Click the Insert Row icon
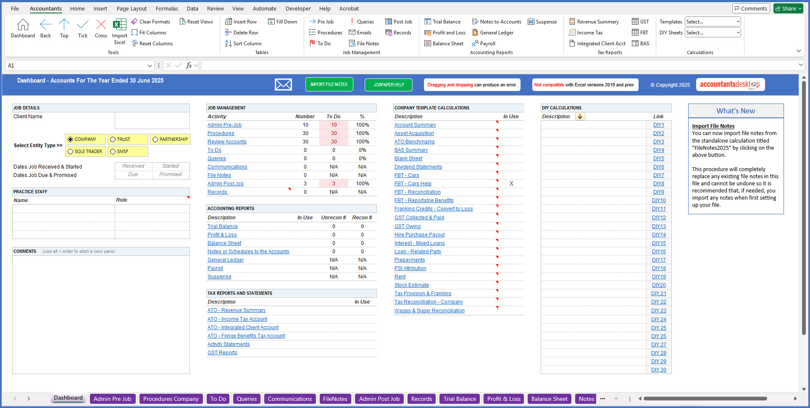 pos(229,21)
